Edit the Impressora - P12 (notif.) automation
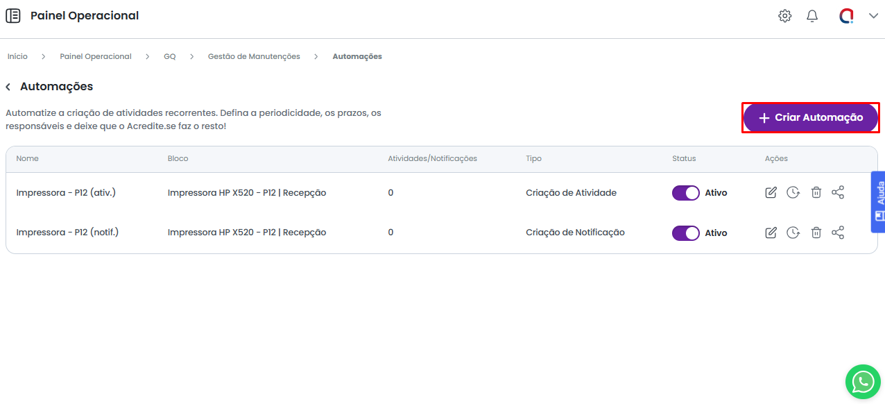This screenshot has width=885, height=404. tap(771, 233)
